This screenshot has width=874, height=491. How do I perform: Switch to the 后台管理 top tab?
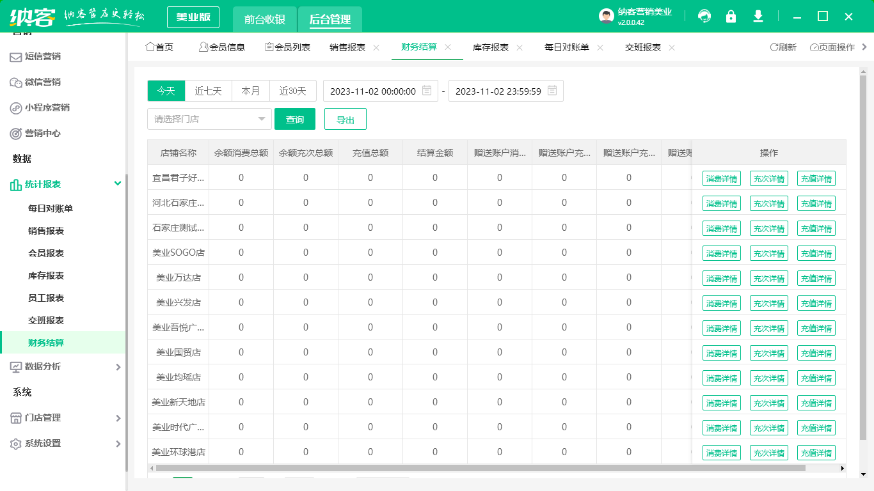coord(330,19)
